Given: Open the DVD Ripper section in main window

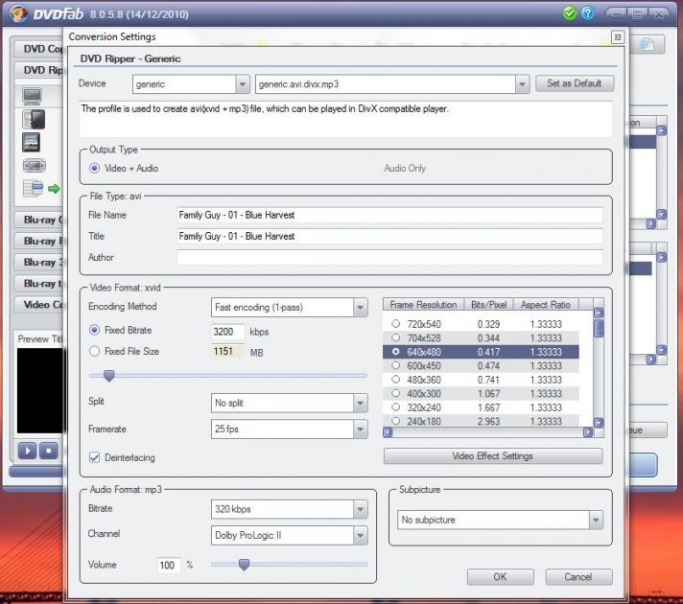Looking at the screenshot, I should point(39,70).
